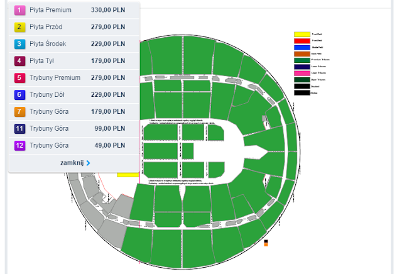
Task: Select the floor block left of the stage tip
Action: pyautogui.click(x=188, y=151)
